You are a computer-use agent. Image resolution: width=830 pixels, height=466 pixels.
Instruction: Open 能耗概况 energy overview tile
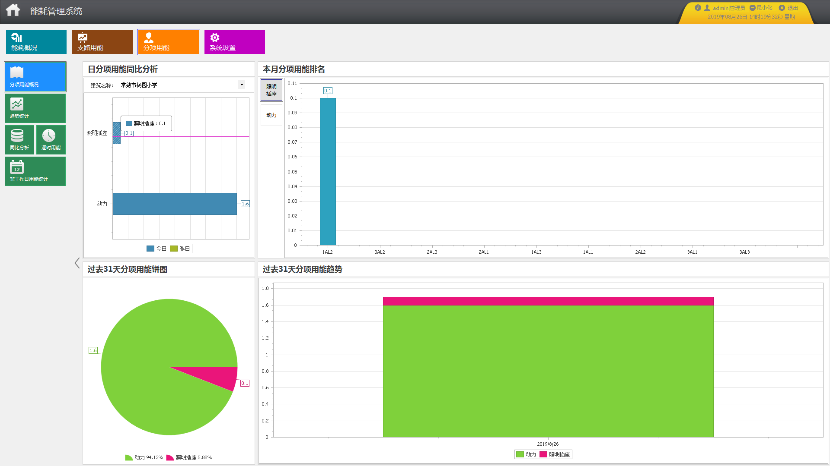pyautogui.click(x=36, y=42)
